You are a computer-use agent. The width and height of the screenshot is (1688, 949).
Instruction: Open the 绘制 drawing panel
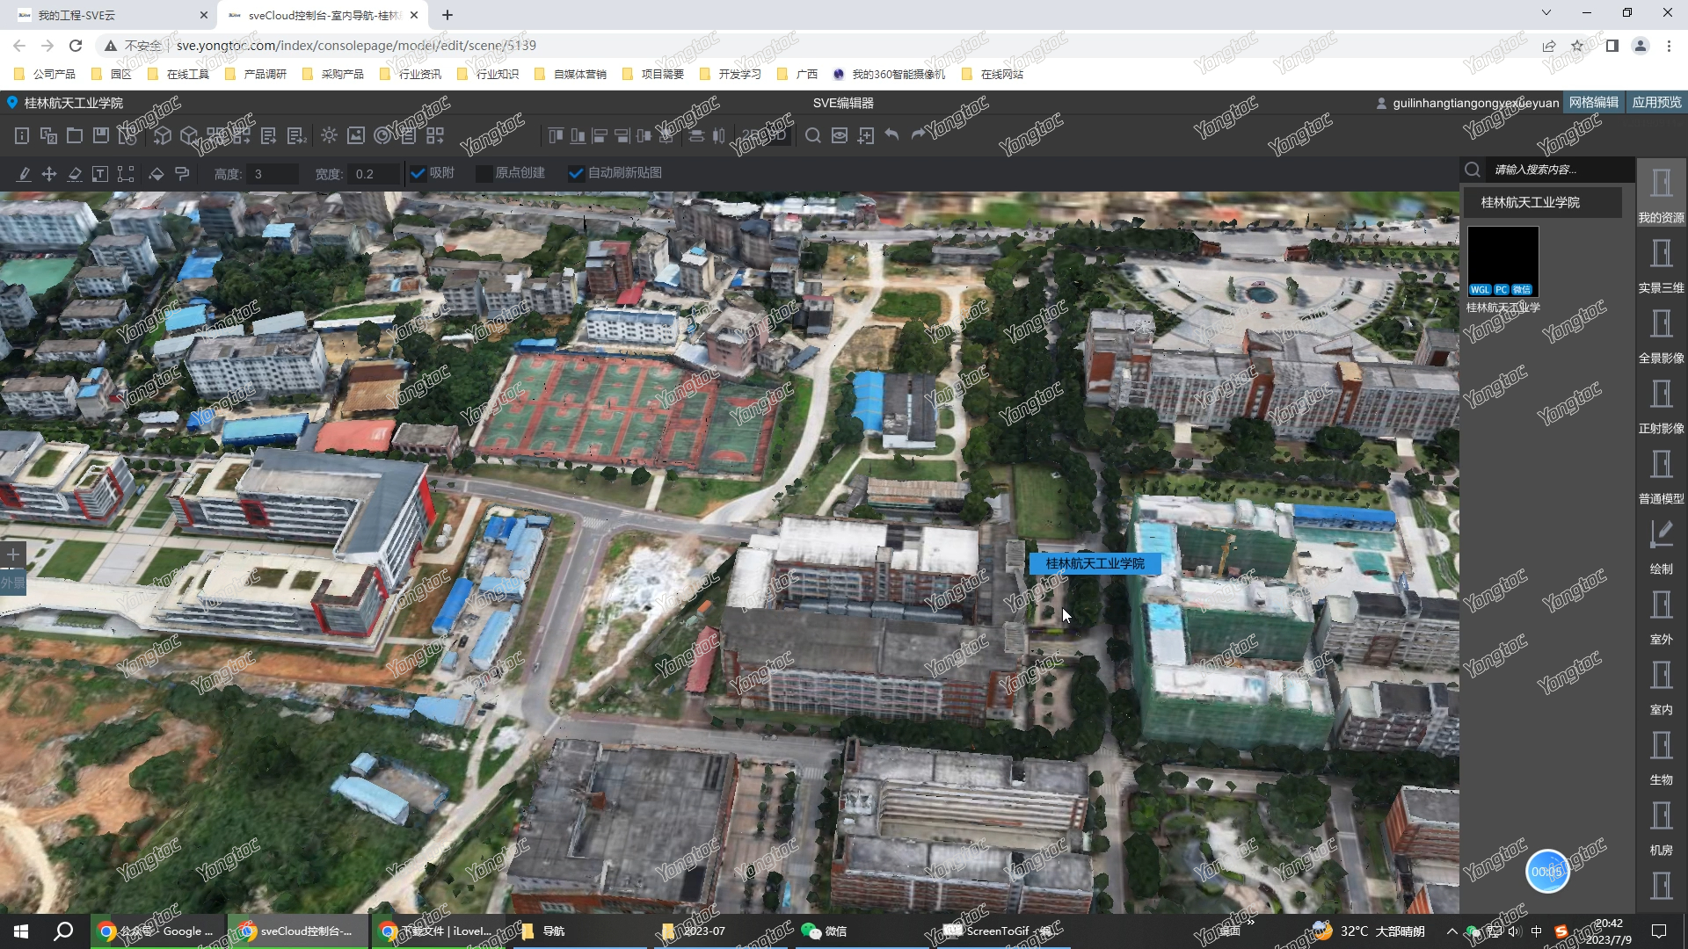(1661, 545)
